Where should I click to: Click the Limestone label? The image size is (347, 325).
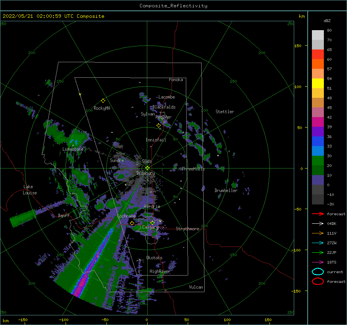pos(73,149)
